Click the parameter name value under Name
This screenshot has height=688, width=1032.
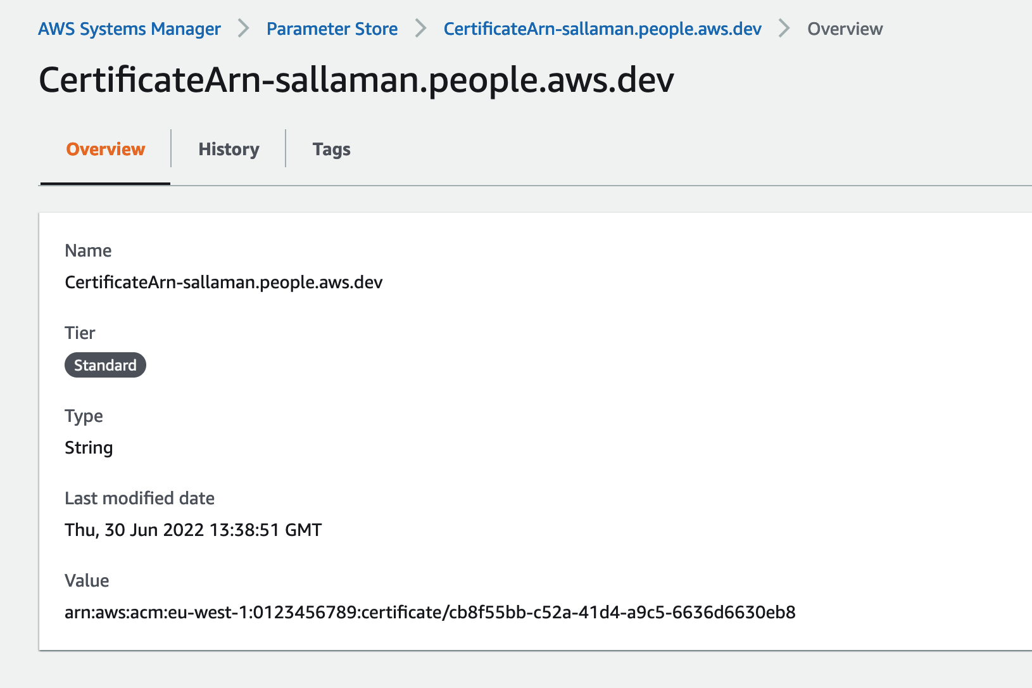(x=223, y=283)
